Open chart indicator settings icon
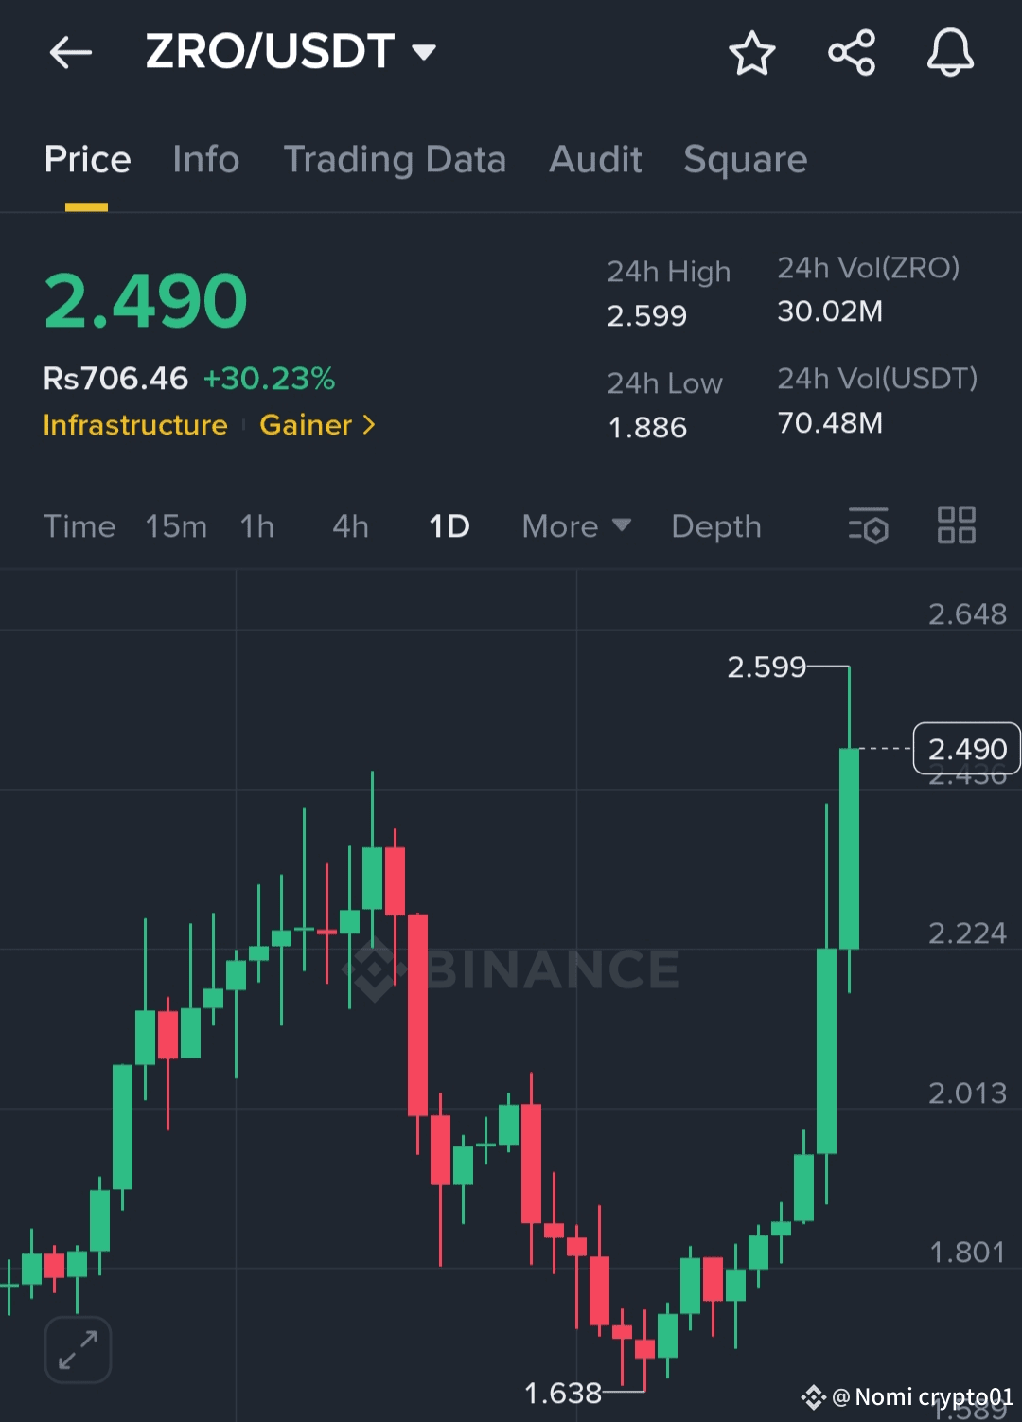The height and width of the screenshot is (1422, 1022). (868, 525)
